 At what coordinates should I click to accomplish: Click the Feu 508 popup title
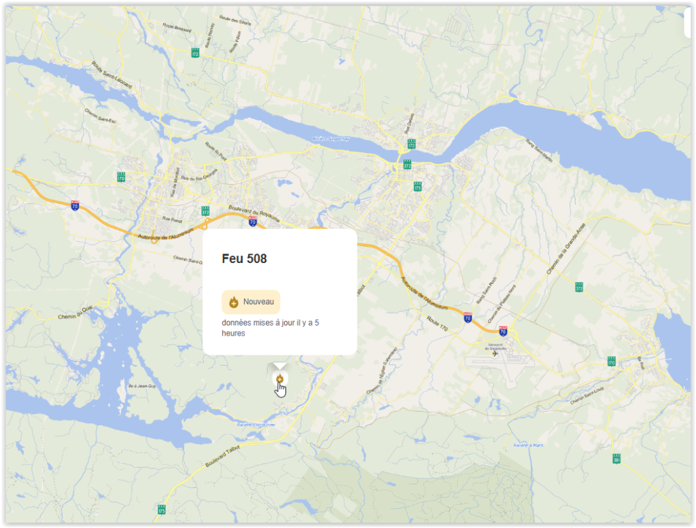click(x=244, y=259)
